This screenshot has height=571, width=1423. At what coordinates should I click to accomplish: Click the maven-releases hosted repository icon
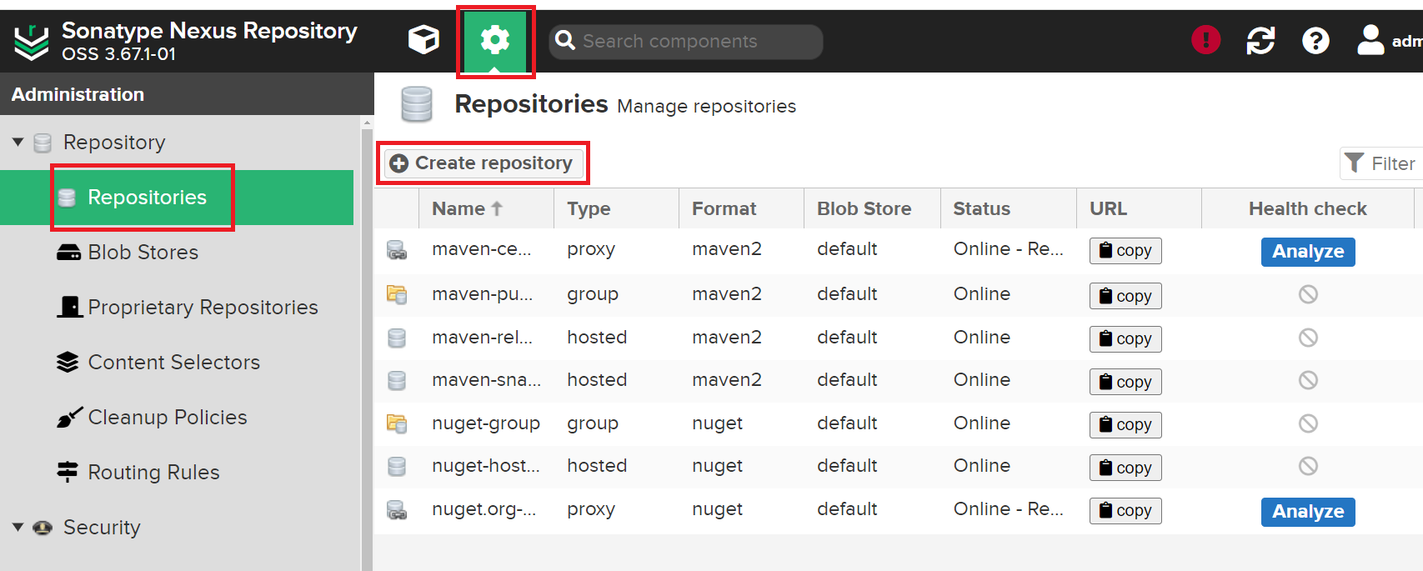tap(397, 338)
